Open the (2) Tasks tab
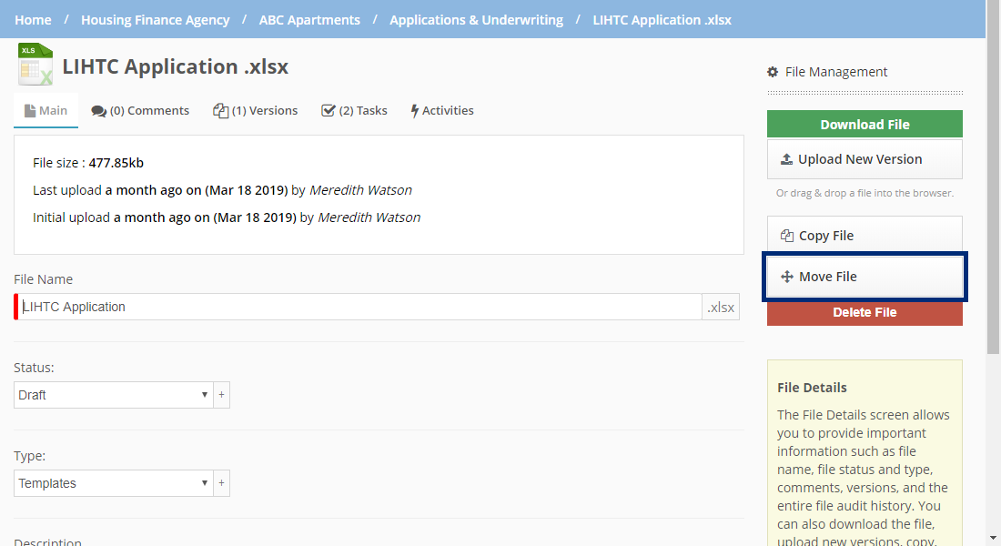 tap(354, 111)
